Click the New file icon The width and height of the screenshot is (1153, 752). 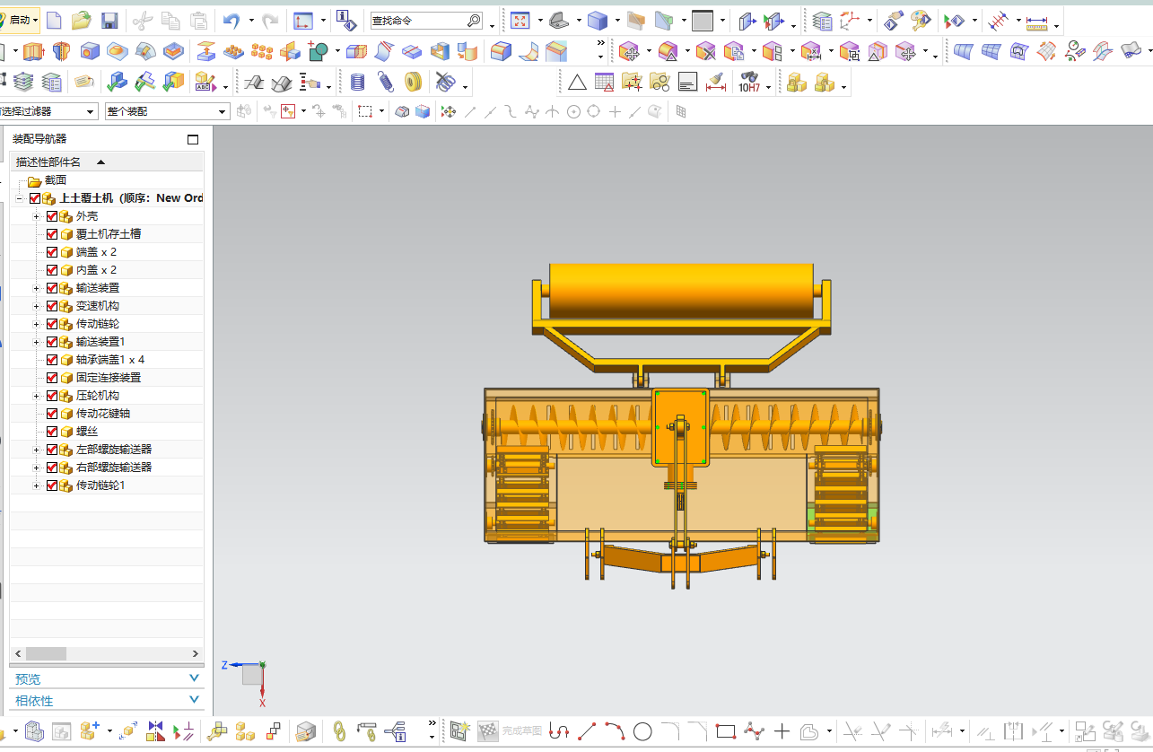pyautogui.click(x=54, y=20)
